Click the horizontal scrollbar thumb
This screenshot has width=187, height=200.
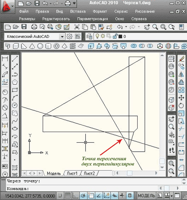(130, 173)
